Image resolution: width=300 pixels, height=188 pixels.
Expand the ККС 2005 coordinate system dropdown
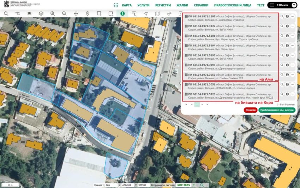194,185
